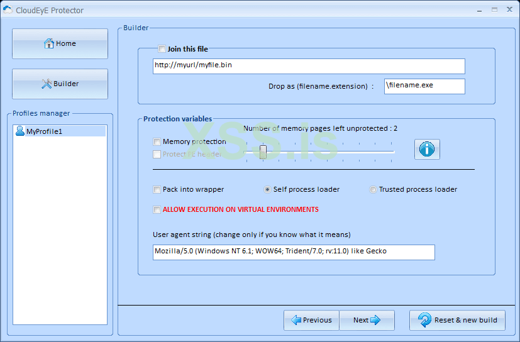The width and height of the screenshot is (520, 342).
Task: Go to Previous builder step
Action: [311, 320]
